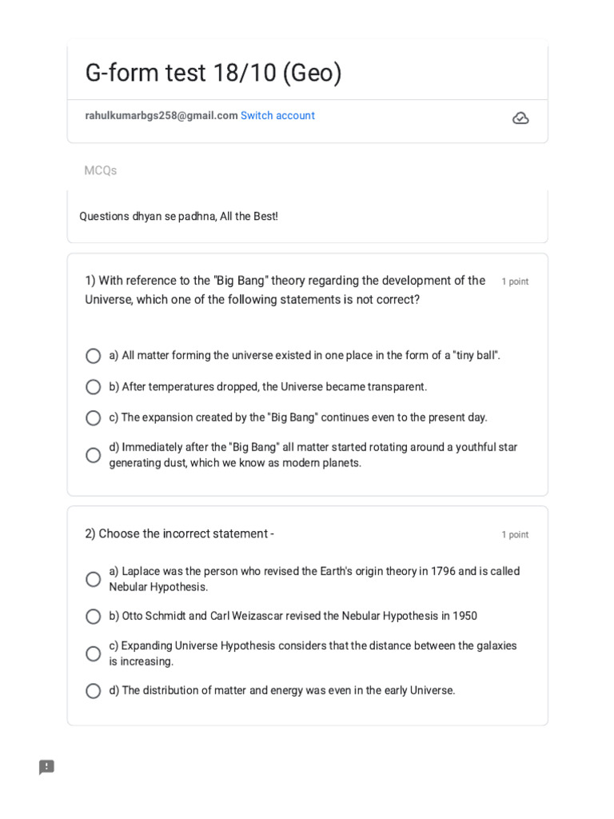Click the Switch account link
Screen dimensions: 614x819
277,116
